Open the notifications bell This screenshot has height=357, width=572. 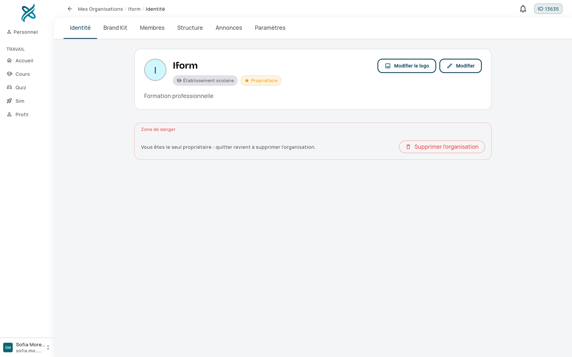[x=523, y=9]
